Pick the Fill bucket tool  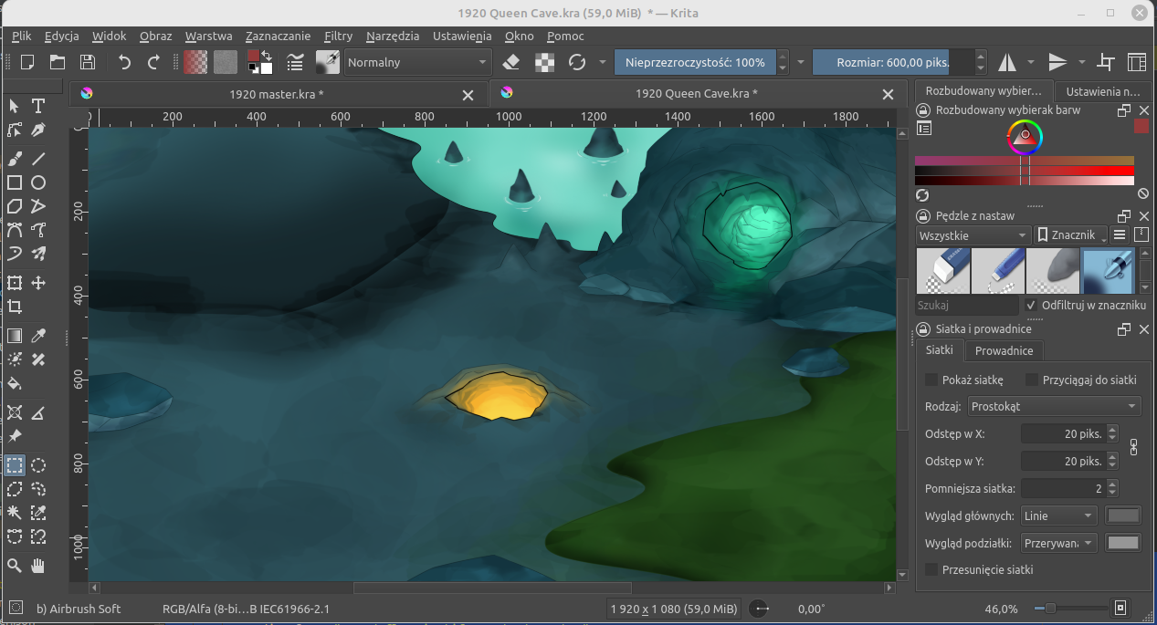pyautogui.click(x=15, y=384)
